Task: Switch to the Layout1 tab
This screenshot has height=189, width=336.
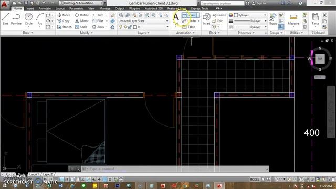Action: 34,174
